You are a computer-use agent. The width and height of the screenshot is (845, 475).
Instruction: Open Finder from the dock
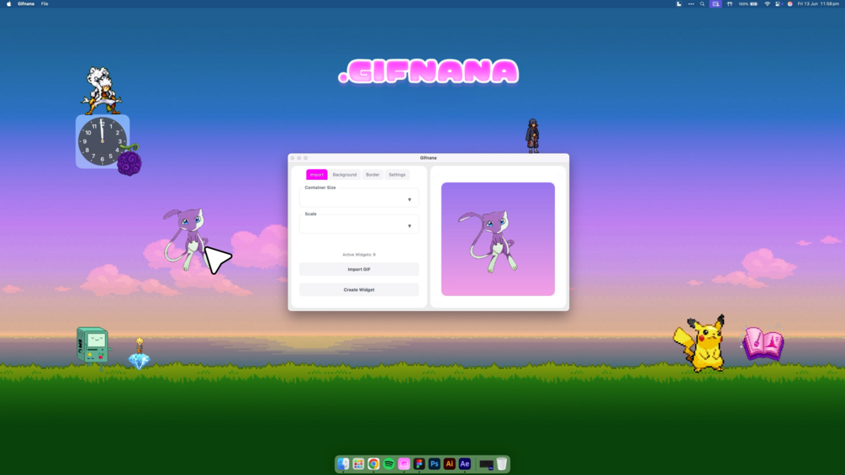point(343,464)
